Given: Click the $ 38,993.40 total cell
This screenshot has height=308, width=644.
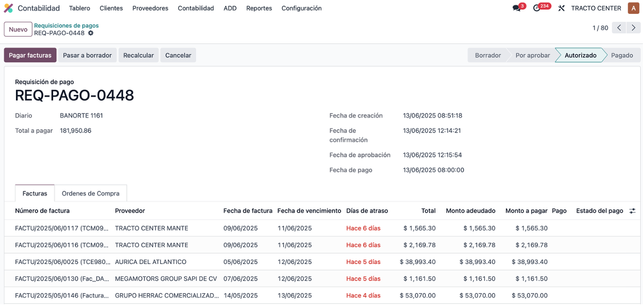Looking at the screenshot, I should 418,262.
